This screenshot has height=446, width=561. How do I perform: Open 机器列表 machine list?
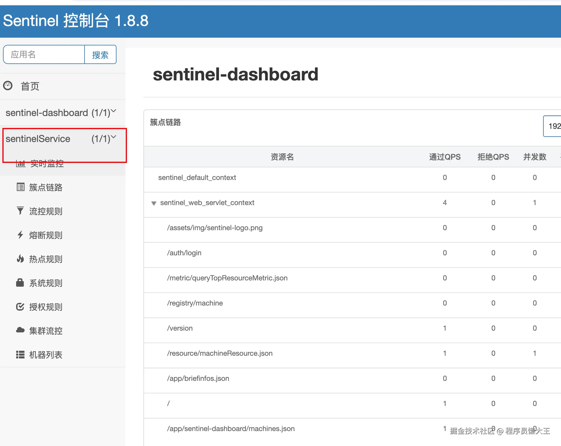(46, 355)
